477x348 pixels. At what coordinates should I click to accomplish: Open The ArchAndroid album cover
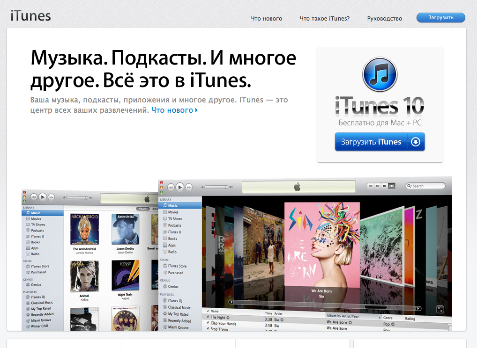[x=84, y=229]
